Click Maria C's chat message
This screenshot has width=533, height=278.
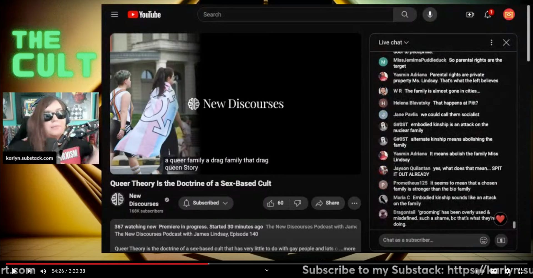tap(444, 201)
